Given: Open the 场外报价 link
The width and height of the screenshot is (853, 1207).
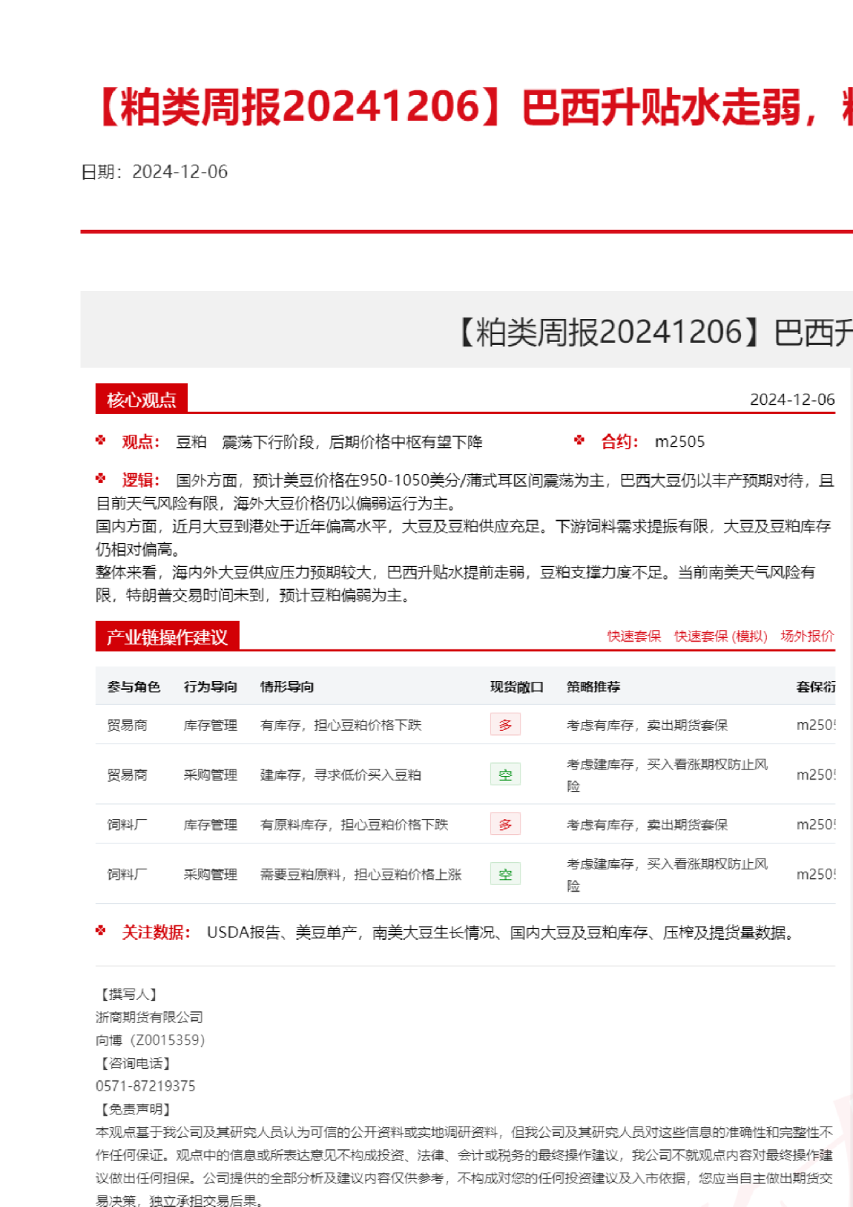Looking at the screenshot, I should [807, 637].
